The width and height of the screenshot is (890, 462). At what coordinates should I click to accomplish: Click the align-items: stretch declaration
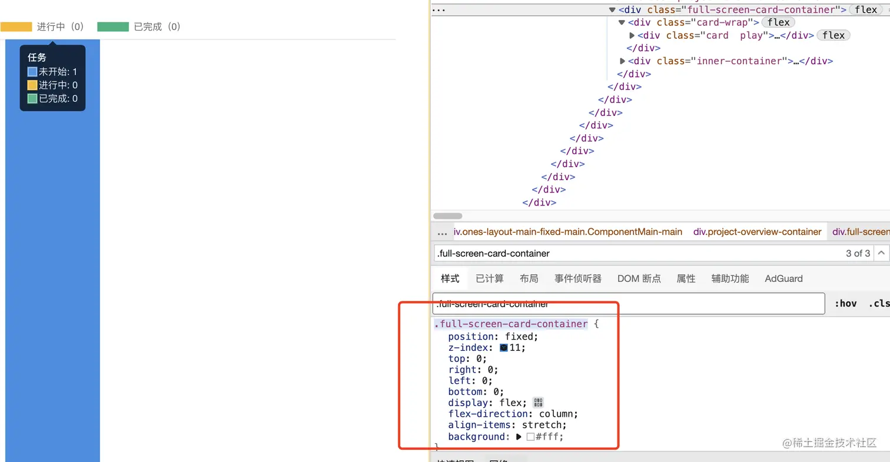(x=507, y=425)
